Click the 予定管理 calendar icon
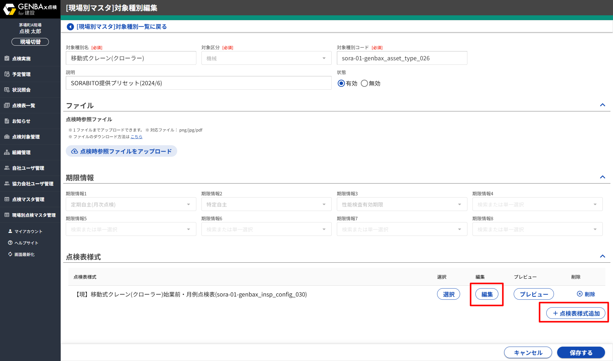 [7, 74]
